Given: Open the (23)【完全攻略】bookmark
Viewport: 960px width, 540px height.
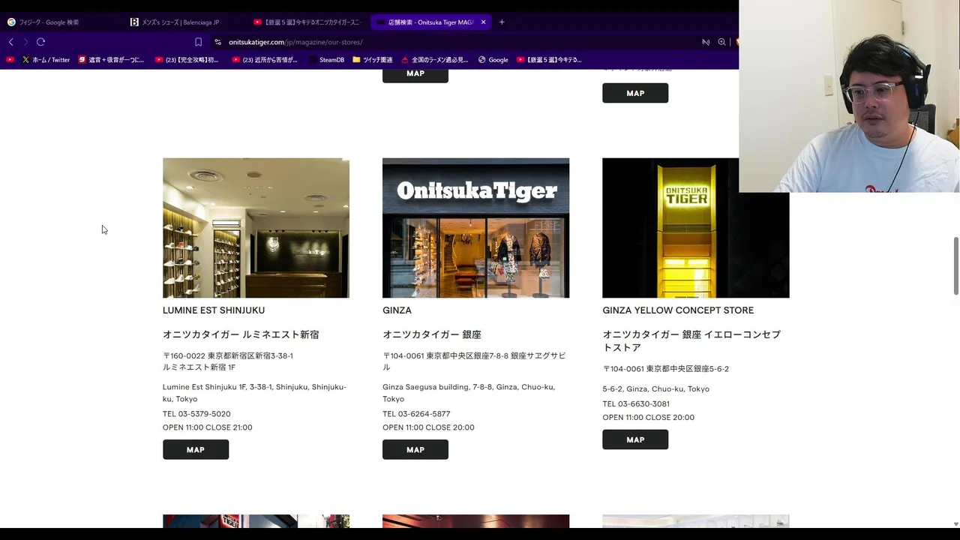Looking at the screenshot, I should tap(187, 59).
